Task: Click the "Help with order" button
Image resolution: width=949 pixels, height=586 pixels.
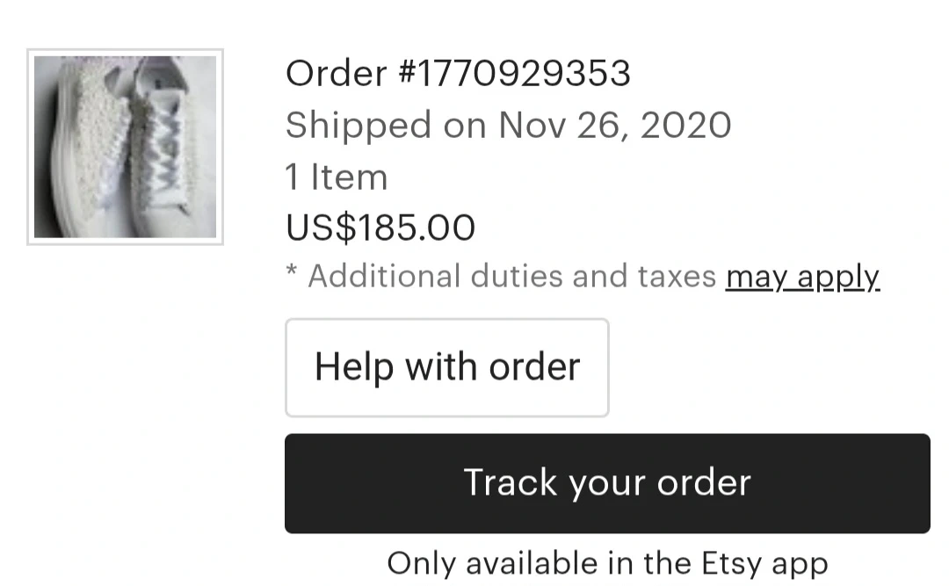Action: click(x=446, y=367)
